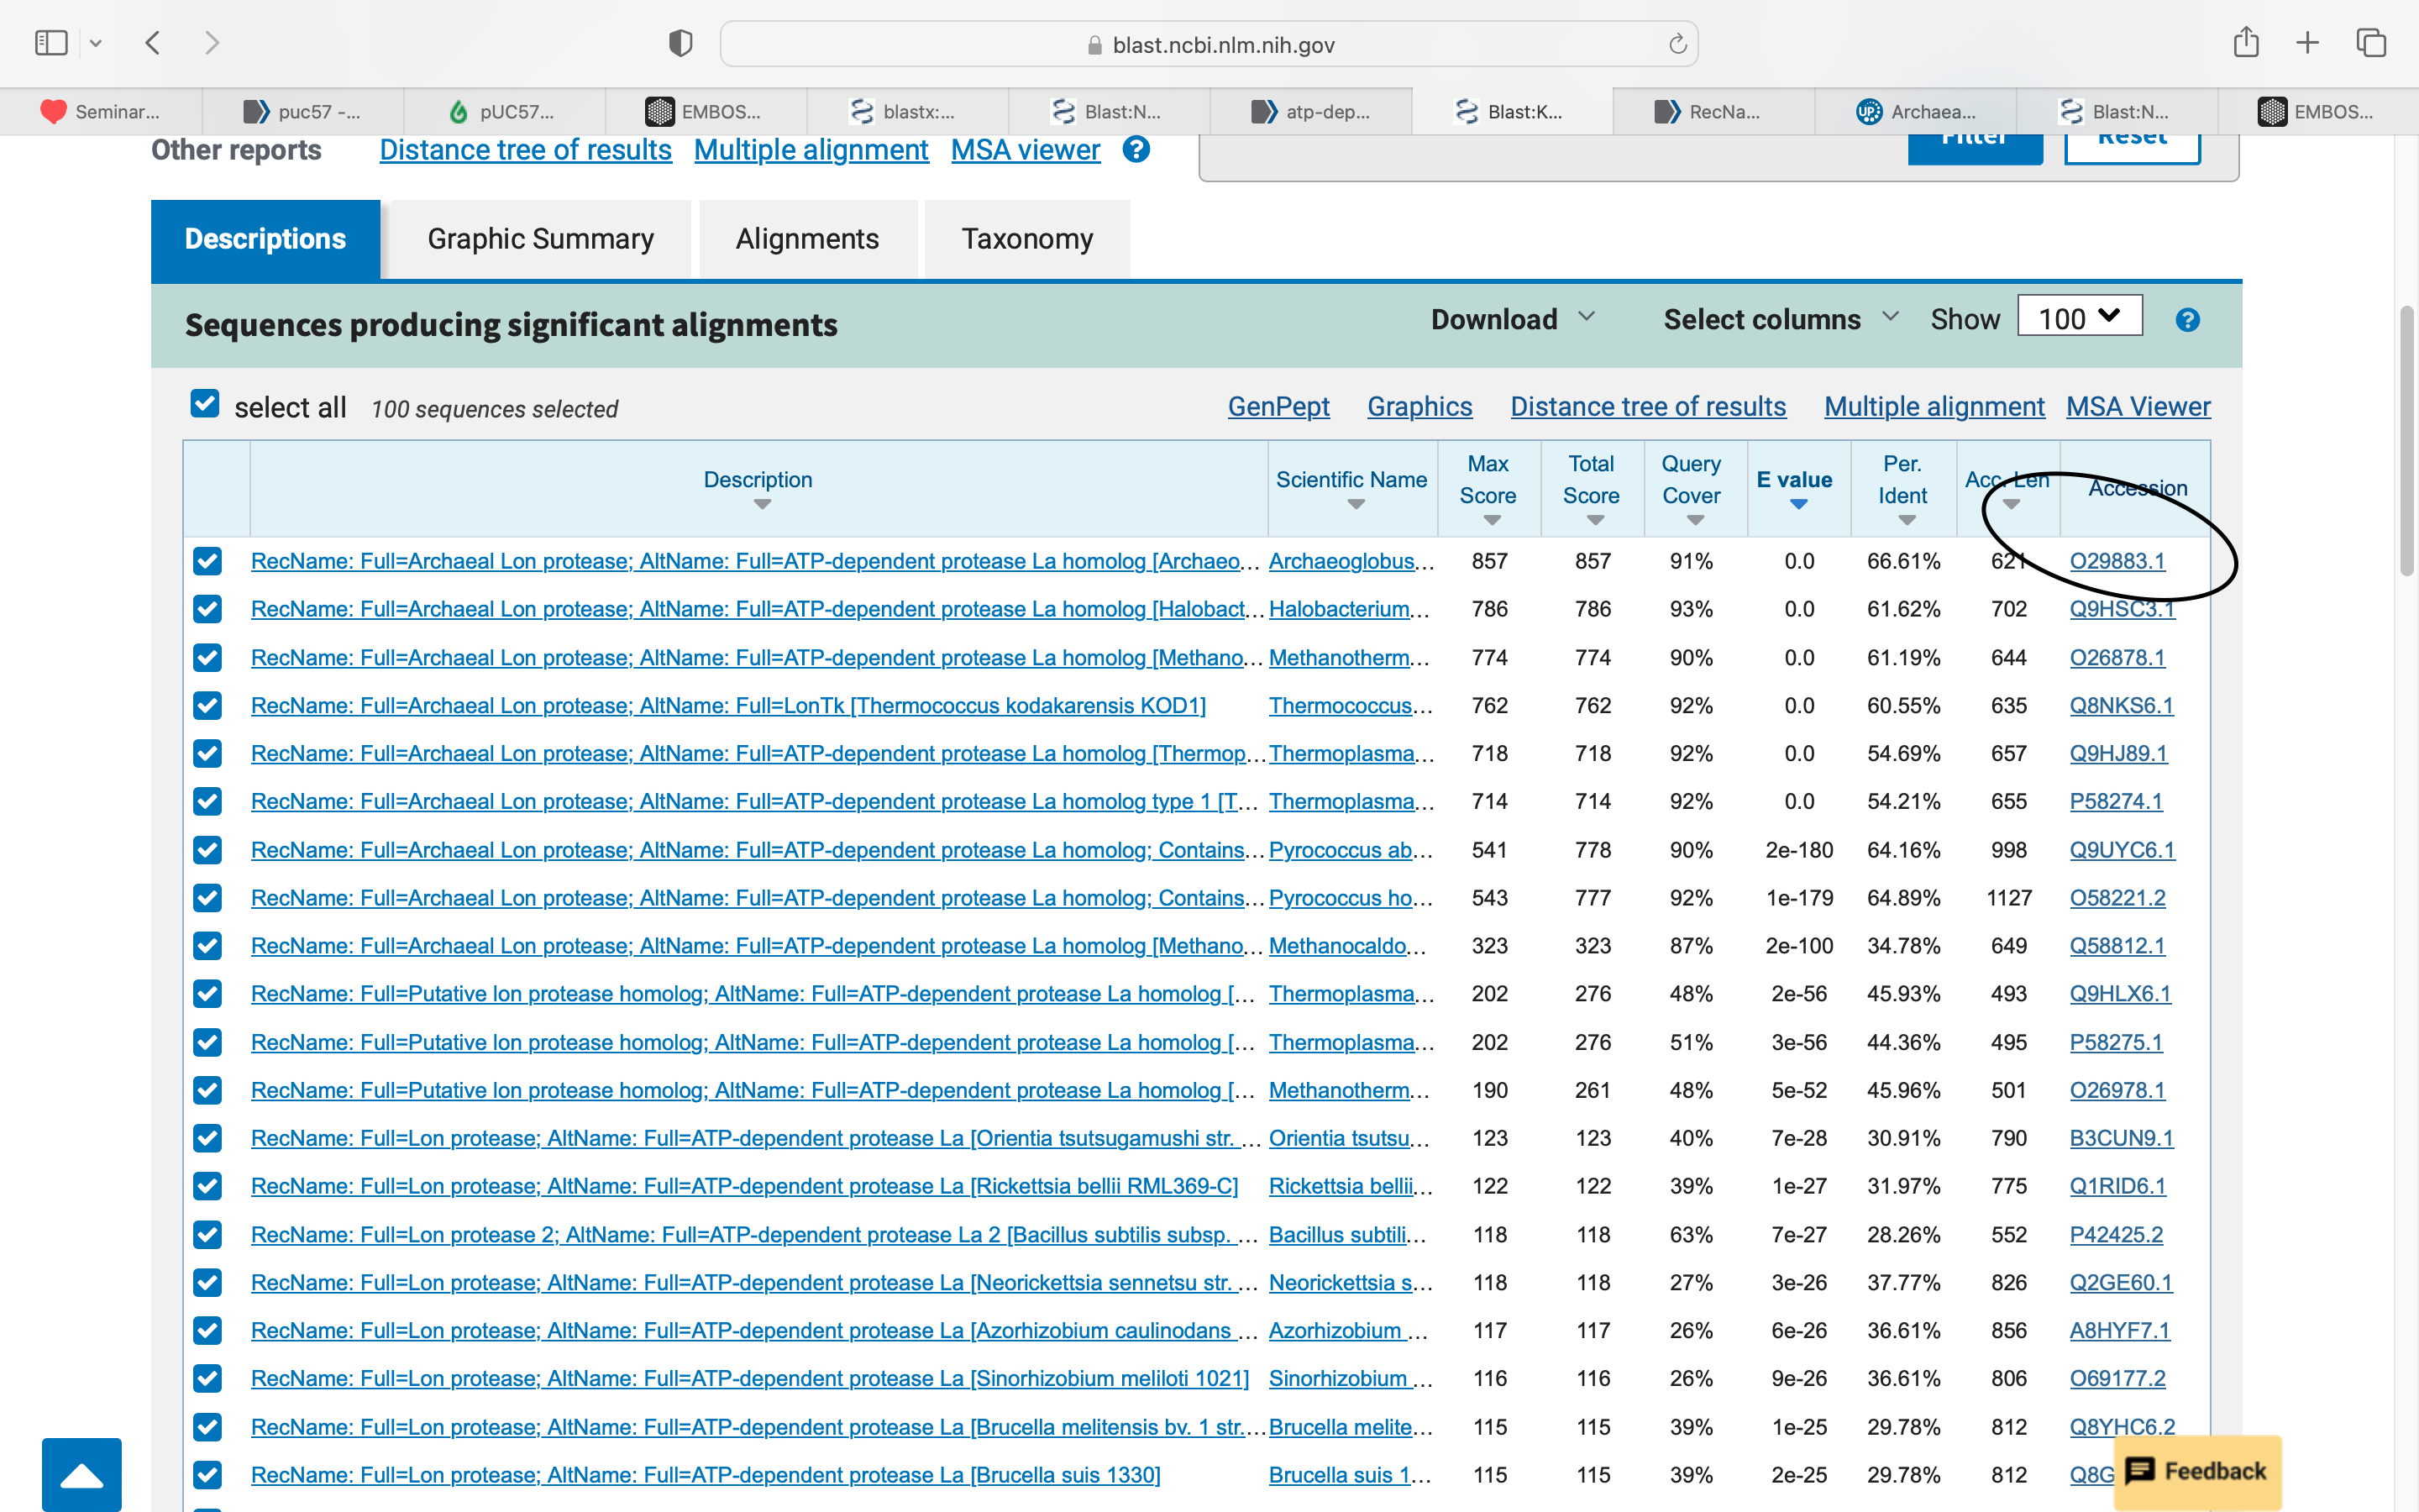
Task: Sort by the Scientific Name column arrow
Action: (1356, 505)
